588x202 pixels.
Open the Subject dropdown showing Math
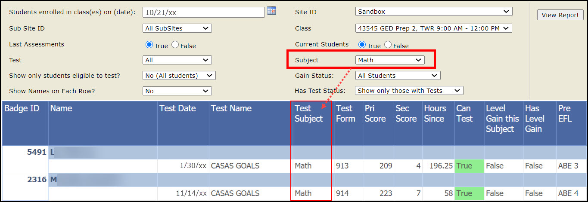[389, 60]
